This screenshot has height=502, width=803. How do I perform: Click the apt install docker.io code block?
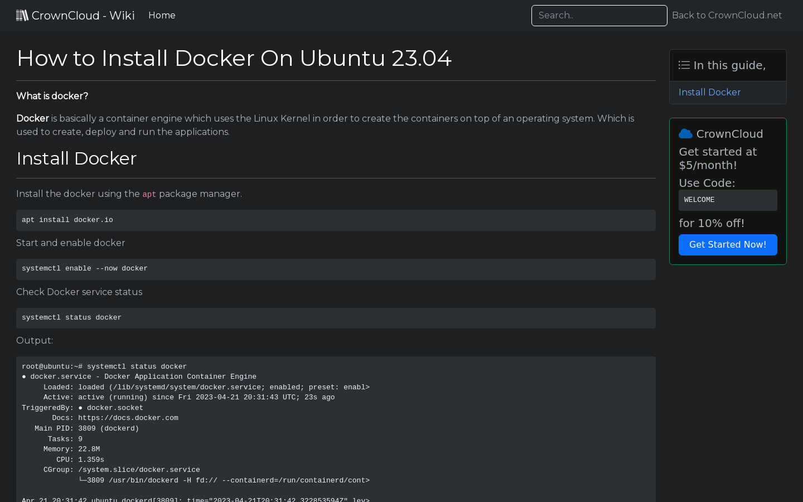[336, 220]
